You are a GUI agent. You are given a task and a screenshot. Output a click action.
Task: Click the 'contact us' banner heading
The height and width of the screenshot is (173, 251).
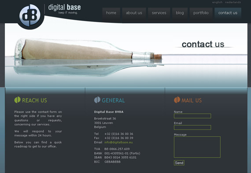pos(203,44)
